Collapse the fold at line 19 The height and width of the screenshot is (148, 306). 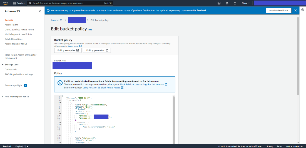click(x=61, y=136)
